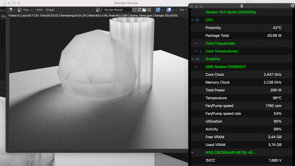The image size is (295, 166).
Task: Unlink the Render Result image with X
Action: pyautogui.click(x=149, y=10)
